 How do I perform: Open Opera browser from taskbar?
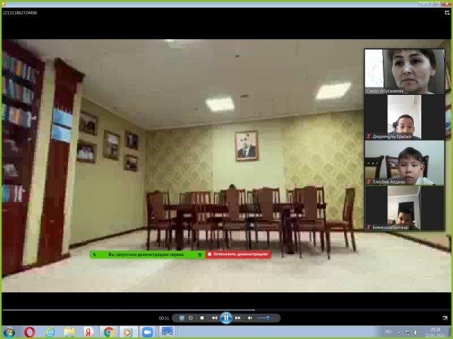tap(29, 331)
